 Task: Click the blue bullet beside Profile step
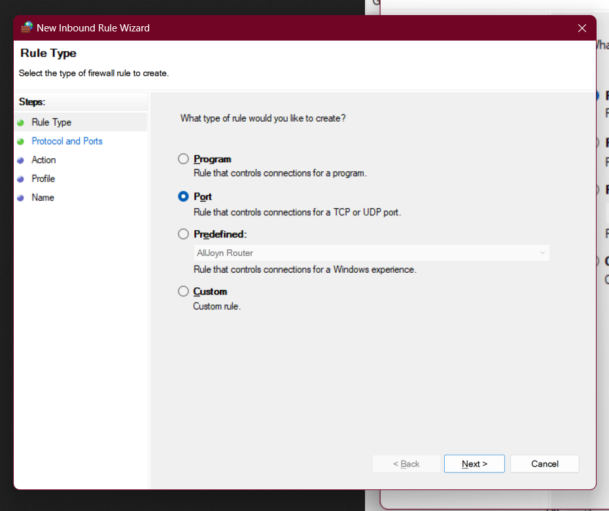21,179
